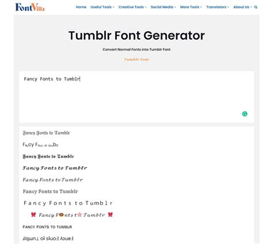The image size is (273, 244).
Task: Click the green Grammarly icon in textbox
Action: pyautogui.click(x=245, y=114)
